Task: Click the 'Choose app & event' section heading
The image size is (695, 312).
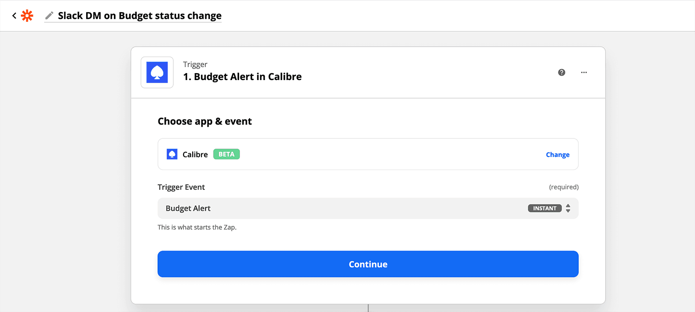Action: pos(205,121)
